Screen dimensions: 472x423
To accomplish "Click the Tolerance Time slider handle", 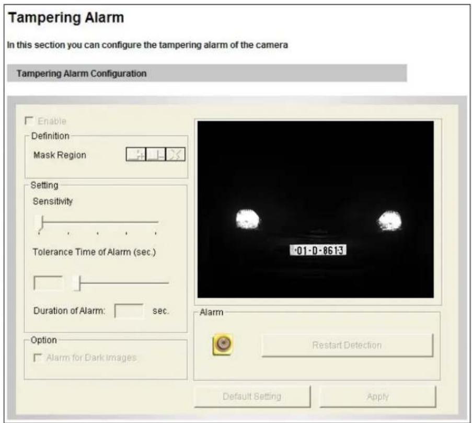I will pos(78,283).
